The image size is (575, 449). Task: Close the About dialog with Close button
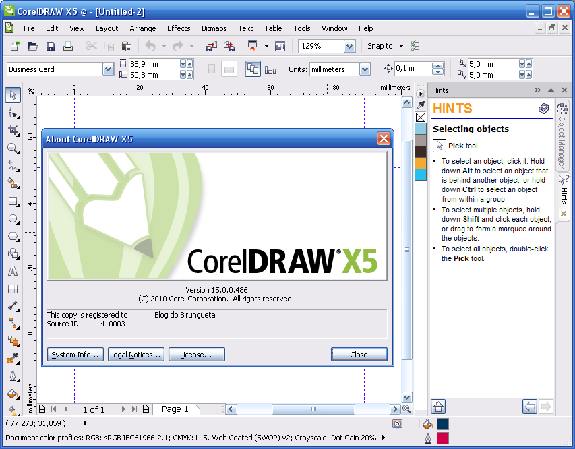tap(359, 355)
